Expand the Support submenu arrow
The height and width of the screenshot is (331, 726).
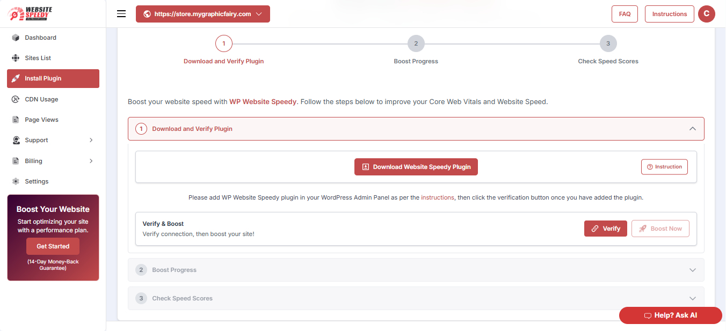91,140
